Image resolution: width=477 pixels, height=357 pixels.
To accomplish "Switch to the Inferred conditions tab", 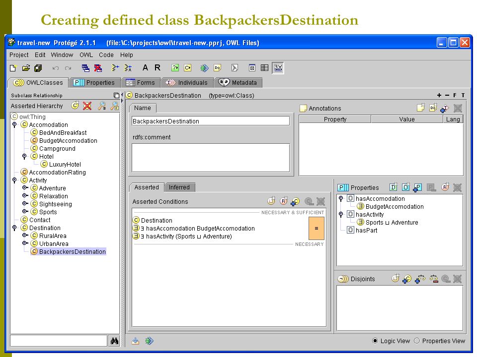I will coord(179,187).
